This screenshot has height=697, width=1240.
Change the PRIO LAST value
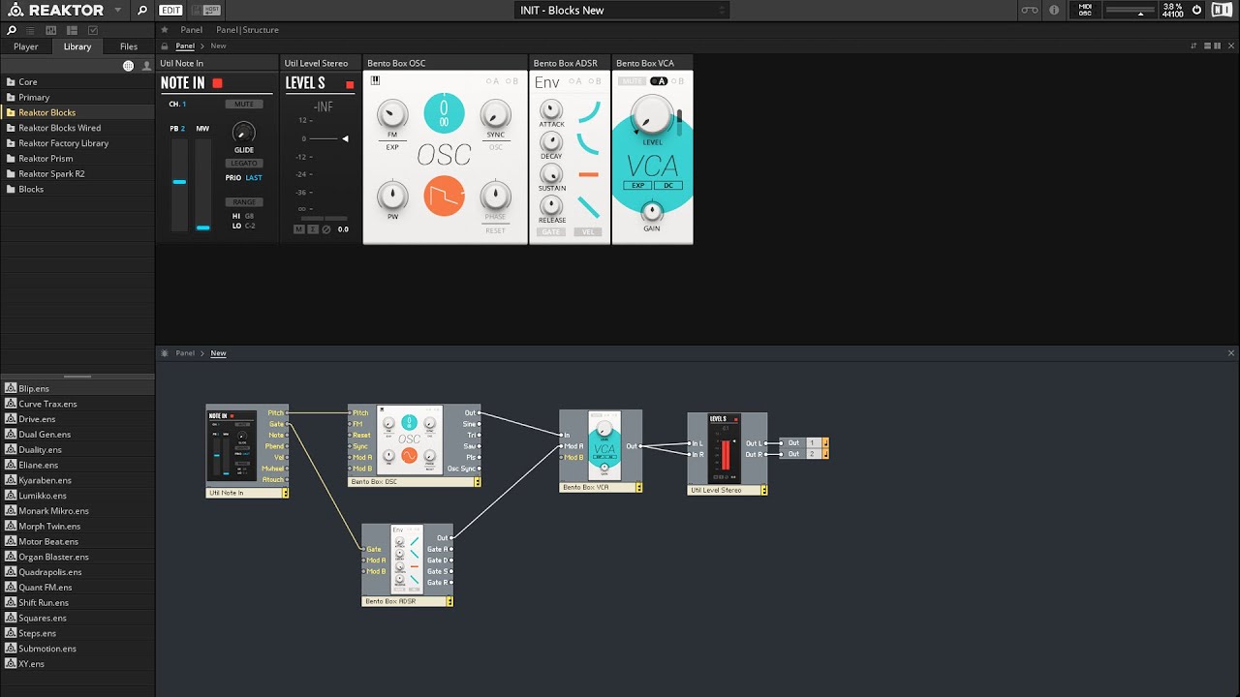pos(254,178)
